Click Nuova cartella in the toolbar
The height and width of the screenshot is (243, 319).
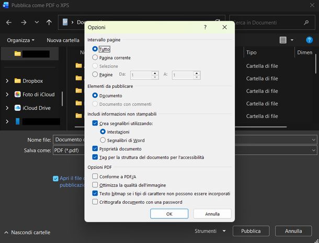[x=63, y=40]
